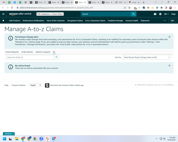Open the volume control in tray
This screenshot has width=178, height=142.
(164, 138)
